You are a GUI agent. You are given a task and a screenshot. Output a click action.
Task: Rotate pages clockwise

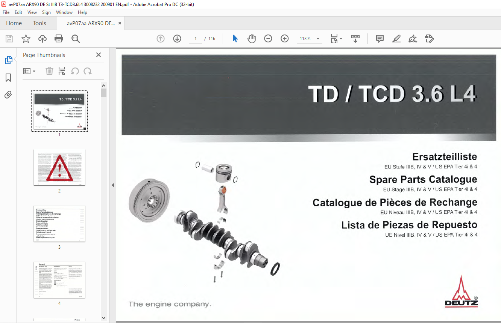click(88, 71)
